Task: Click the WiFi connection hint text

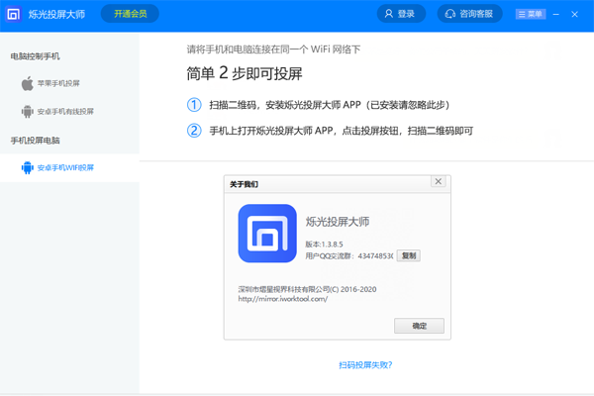Action: click(273, 49)
